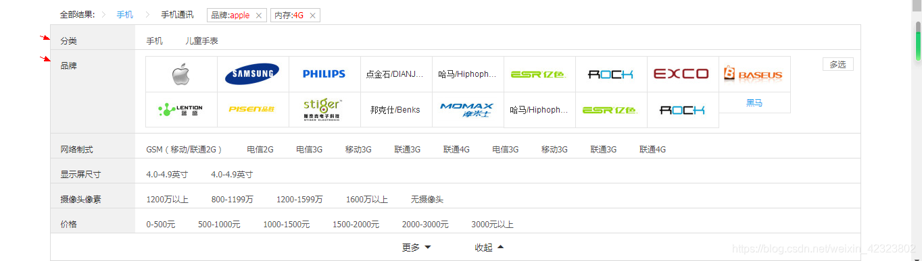Open the 手机 breadcrumb link

click(125, 14)
